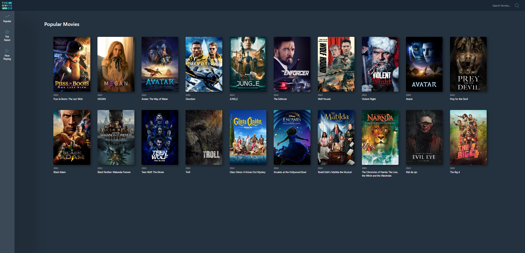Click the 'Black Adam' title text

pyautogui.click(x=59, y=172)
